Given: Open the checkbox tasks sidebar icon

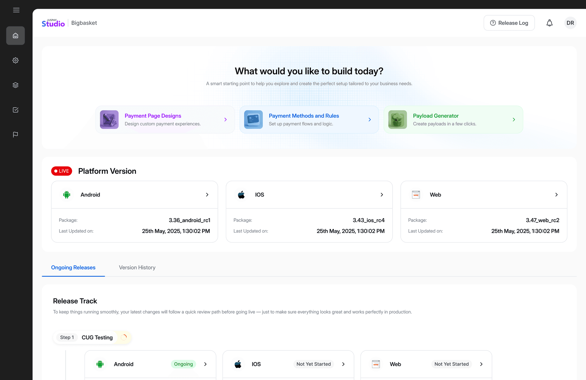Looking at the screenshot, I should (16, 110).
